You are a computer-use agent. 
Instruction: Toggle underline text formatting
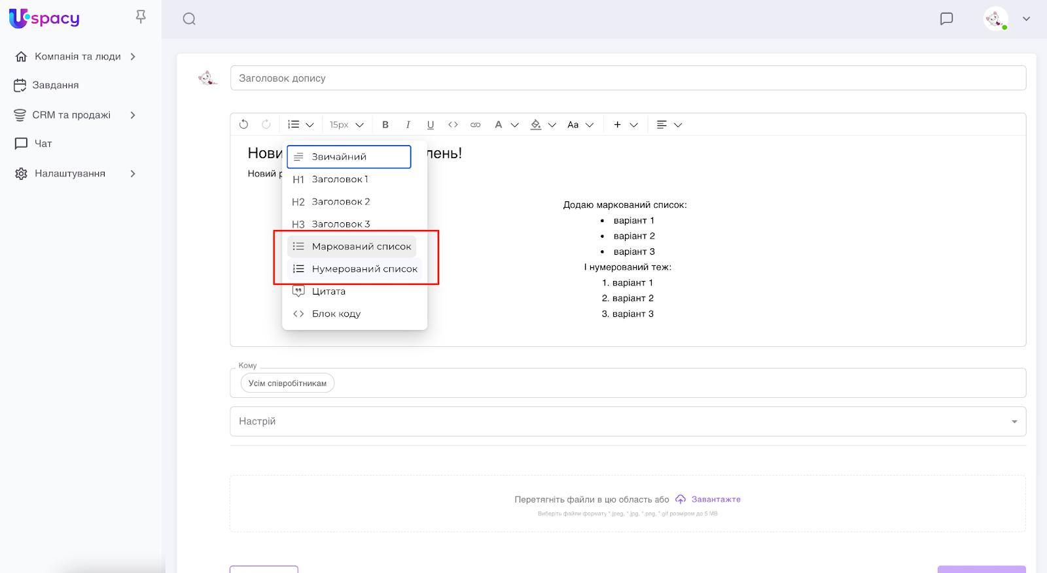pyautogui.click(x=430, y=125)
